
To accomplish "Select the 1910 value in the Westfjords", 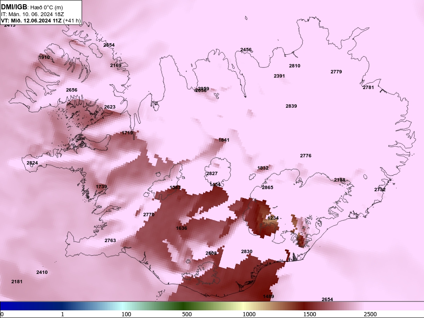I will pos(44,57).
